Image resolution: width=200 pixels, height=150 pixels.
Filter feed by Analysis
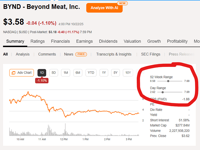pos(22,54)
